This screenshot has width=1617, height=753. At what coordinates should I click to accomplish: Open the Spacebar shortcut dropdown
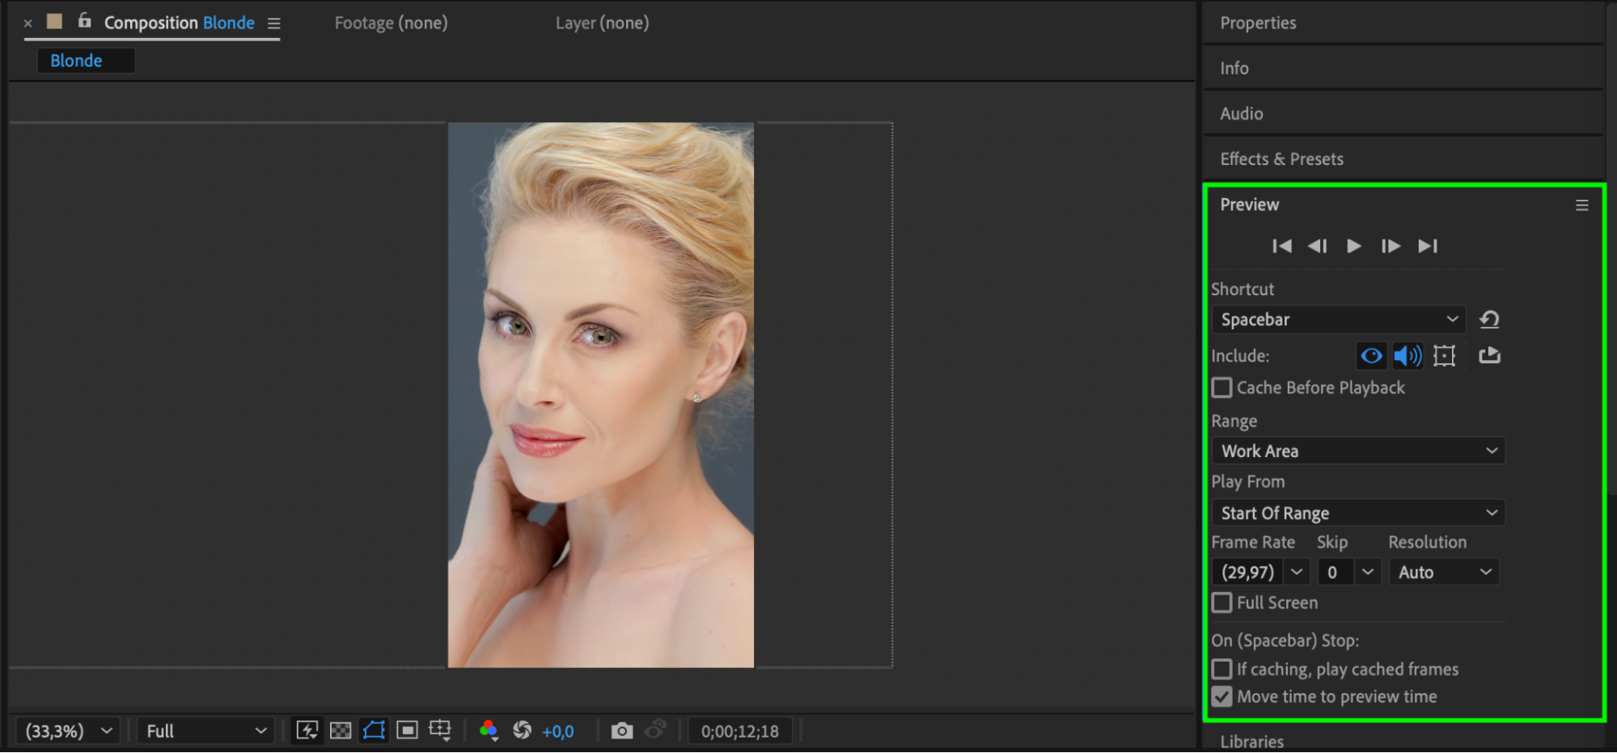coord(1339,319)
